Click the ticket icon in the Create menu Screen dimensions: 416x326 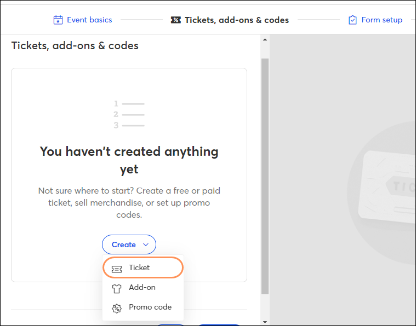tap(117, 269)
